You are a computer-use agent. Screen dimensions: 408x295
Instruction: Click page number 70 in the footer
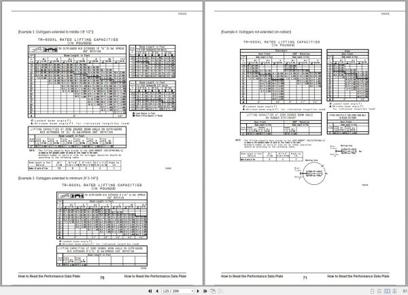102,277
